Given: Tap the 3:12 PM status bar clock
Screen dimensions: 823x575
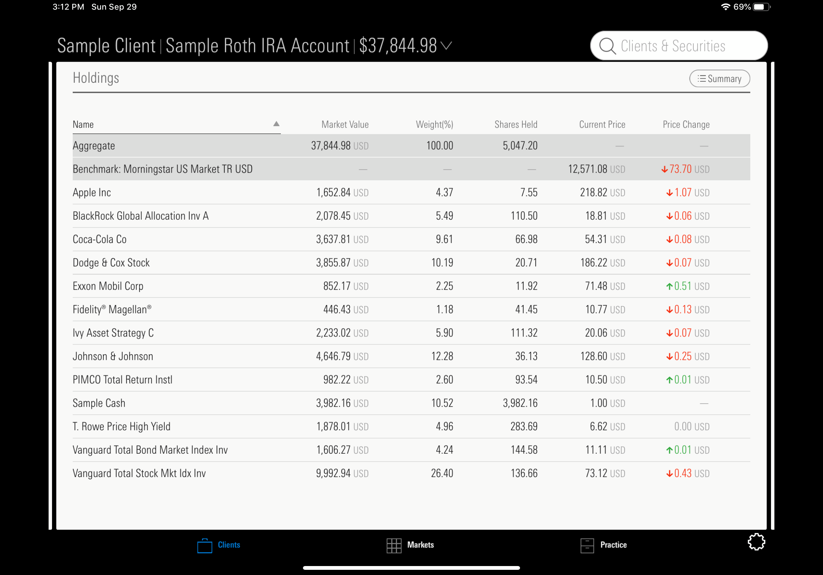Looking at the screenshot, I should [x=69, y=7].
